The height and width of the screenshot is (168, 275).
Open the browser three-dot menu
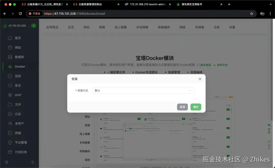click(270, 14)
